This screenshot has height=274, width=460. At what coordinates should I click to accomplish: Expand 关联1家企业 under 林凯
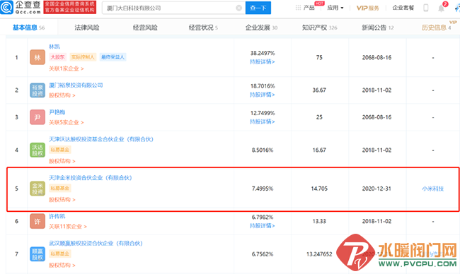(x=67, y=68)
